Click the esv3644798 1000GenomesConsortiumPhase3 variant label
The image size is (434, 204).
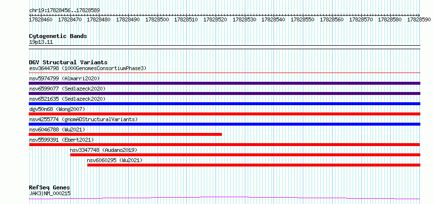88,68
